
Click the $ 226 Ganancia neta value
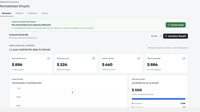coord(62,65)
